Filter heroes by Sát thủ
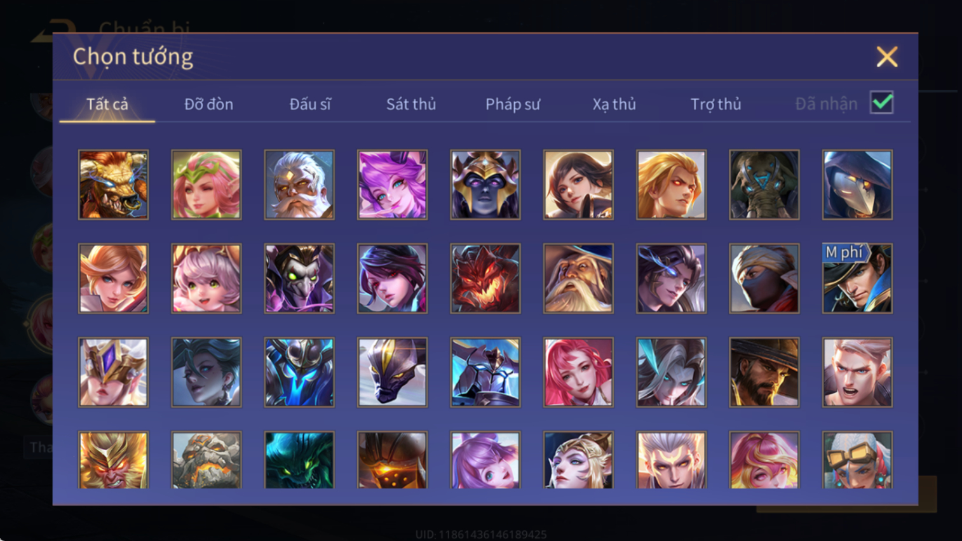The width and height of the screenshot is (962, 541). coord(411,104)
